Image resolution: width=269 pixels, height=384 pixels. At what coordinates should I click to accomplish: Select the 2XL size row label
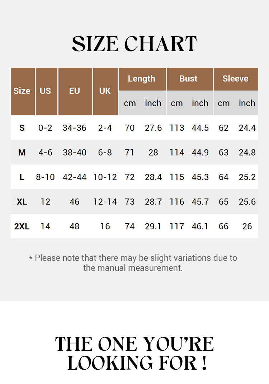(x=22, y=226)
